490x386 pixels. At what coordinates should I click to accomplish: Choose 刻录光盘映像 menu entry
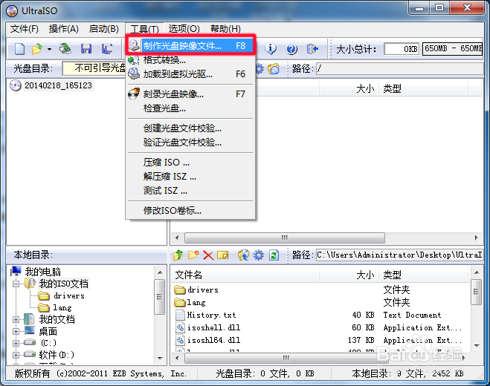click(190, 94)
